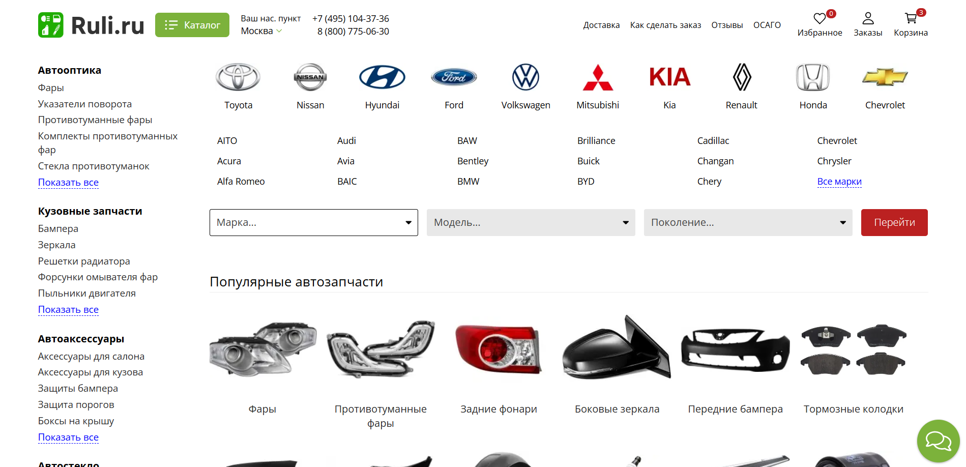Image resolution: width=966 pixels, height=467 pixels.
Task: Go to Отзывы page
Action: tap(727, 25)
